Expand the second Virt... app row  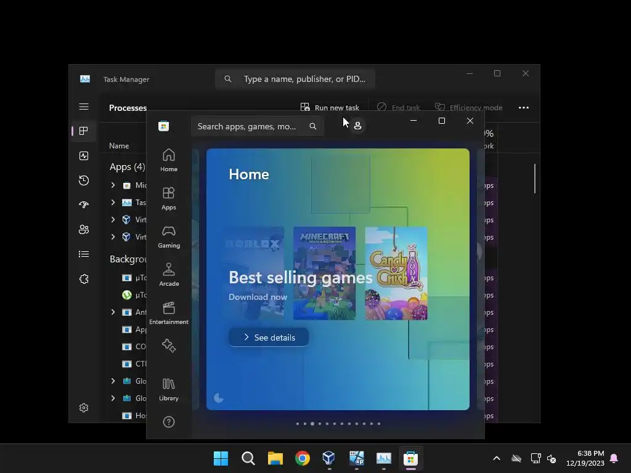point(113,237)
